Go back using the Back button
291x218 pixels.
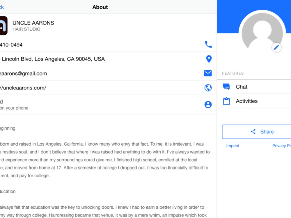(2, 7)
